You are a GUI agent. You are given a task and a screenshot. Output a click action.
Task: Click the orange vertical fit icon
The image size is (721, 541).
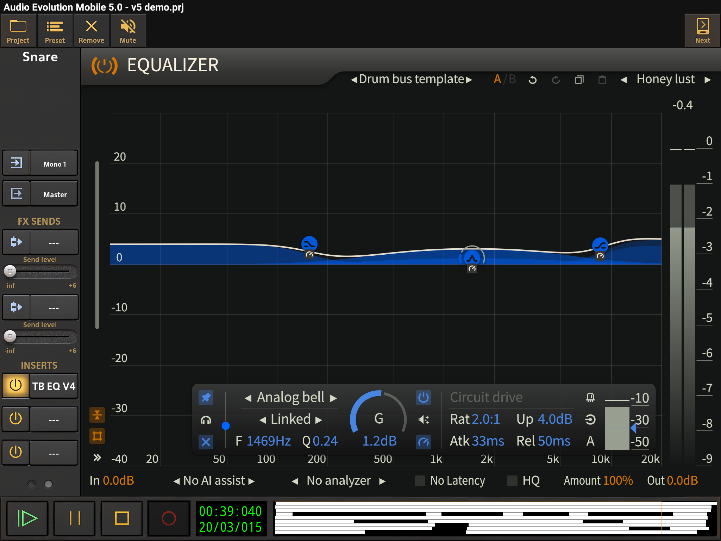click(97, 415)
